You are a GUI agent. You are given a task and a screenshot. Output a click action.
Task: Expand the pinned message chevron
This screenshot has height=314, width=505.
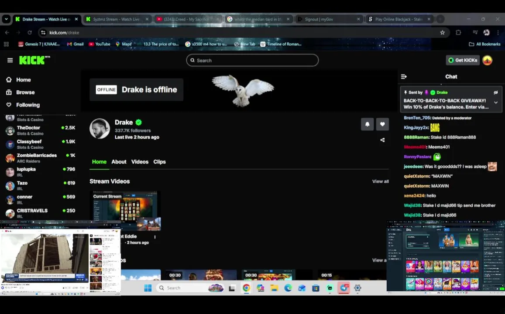(496, 102)
